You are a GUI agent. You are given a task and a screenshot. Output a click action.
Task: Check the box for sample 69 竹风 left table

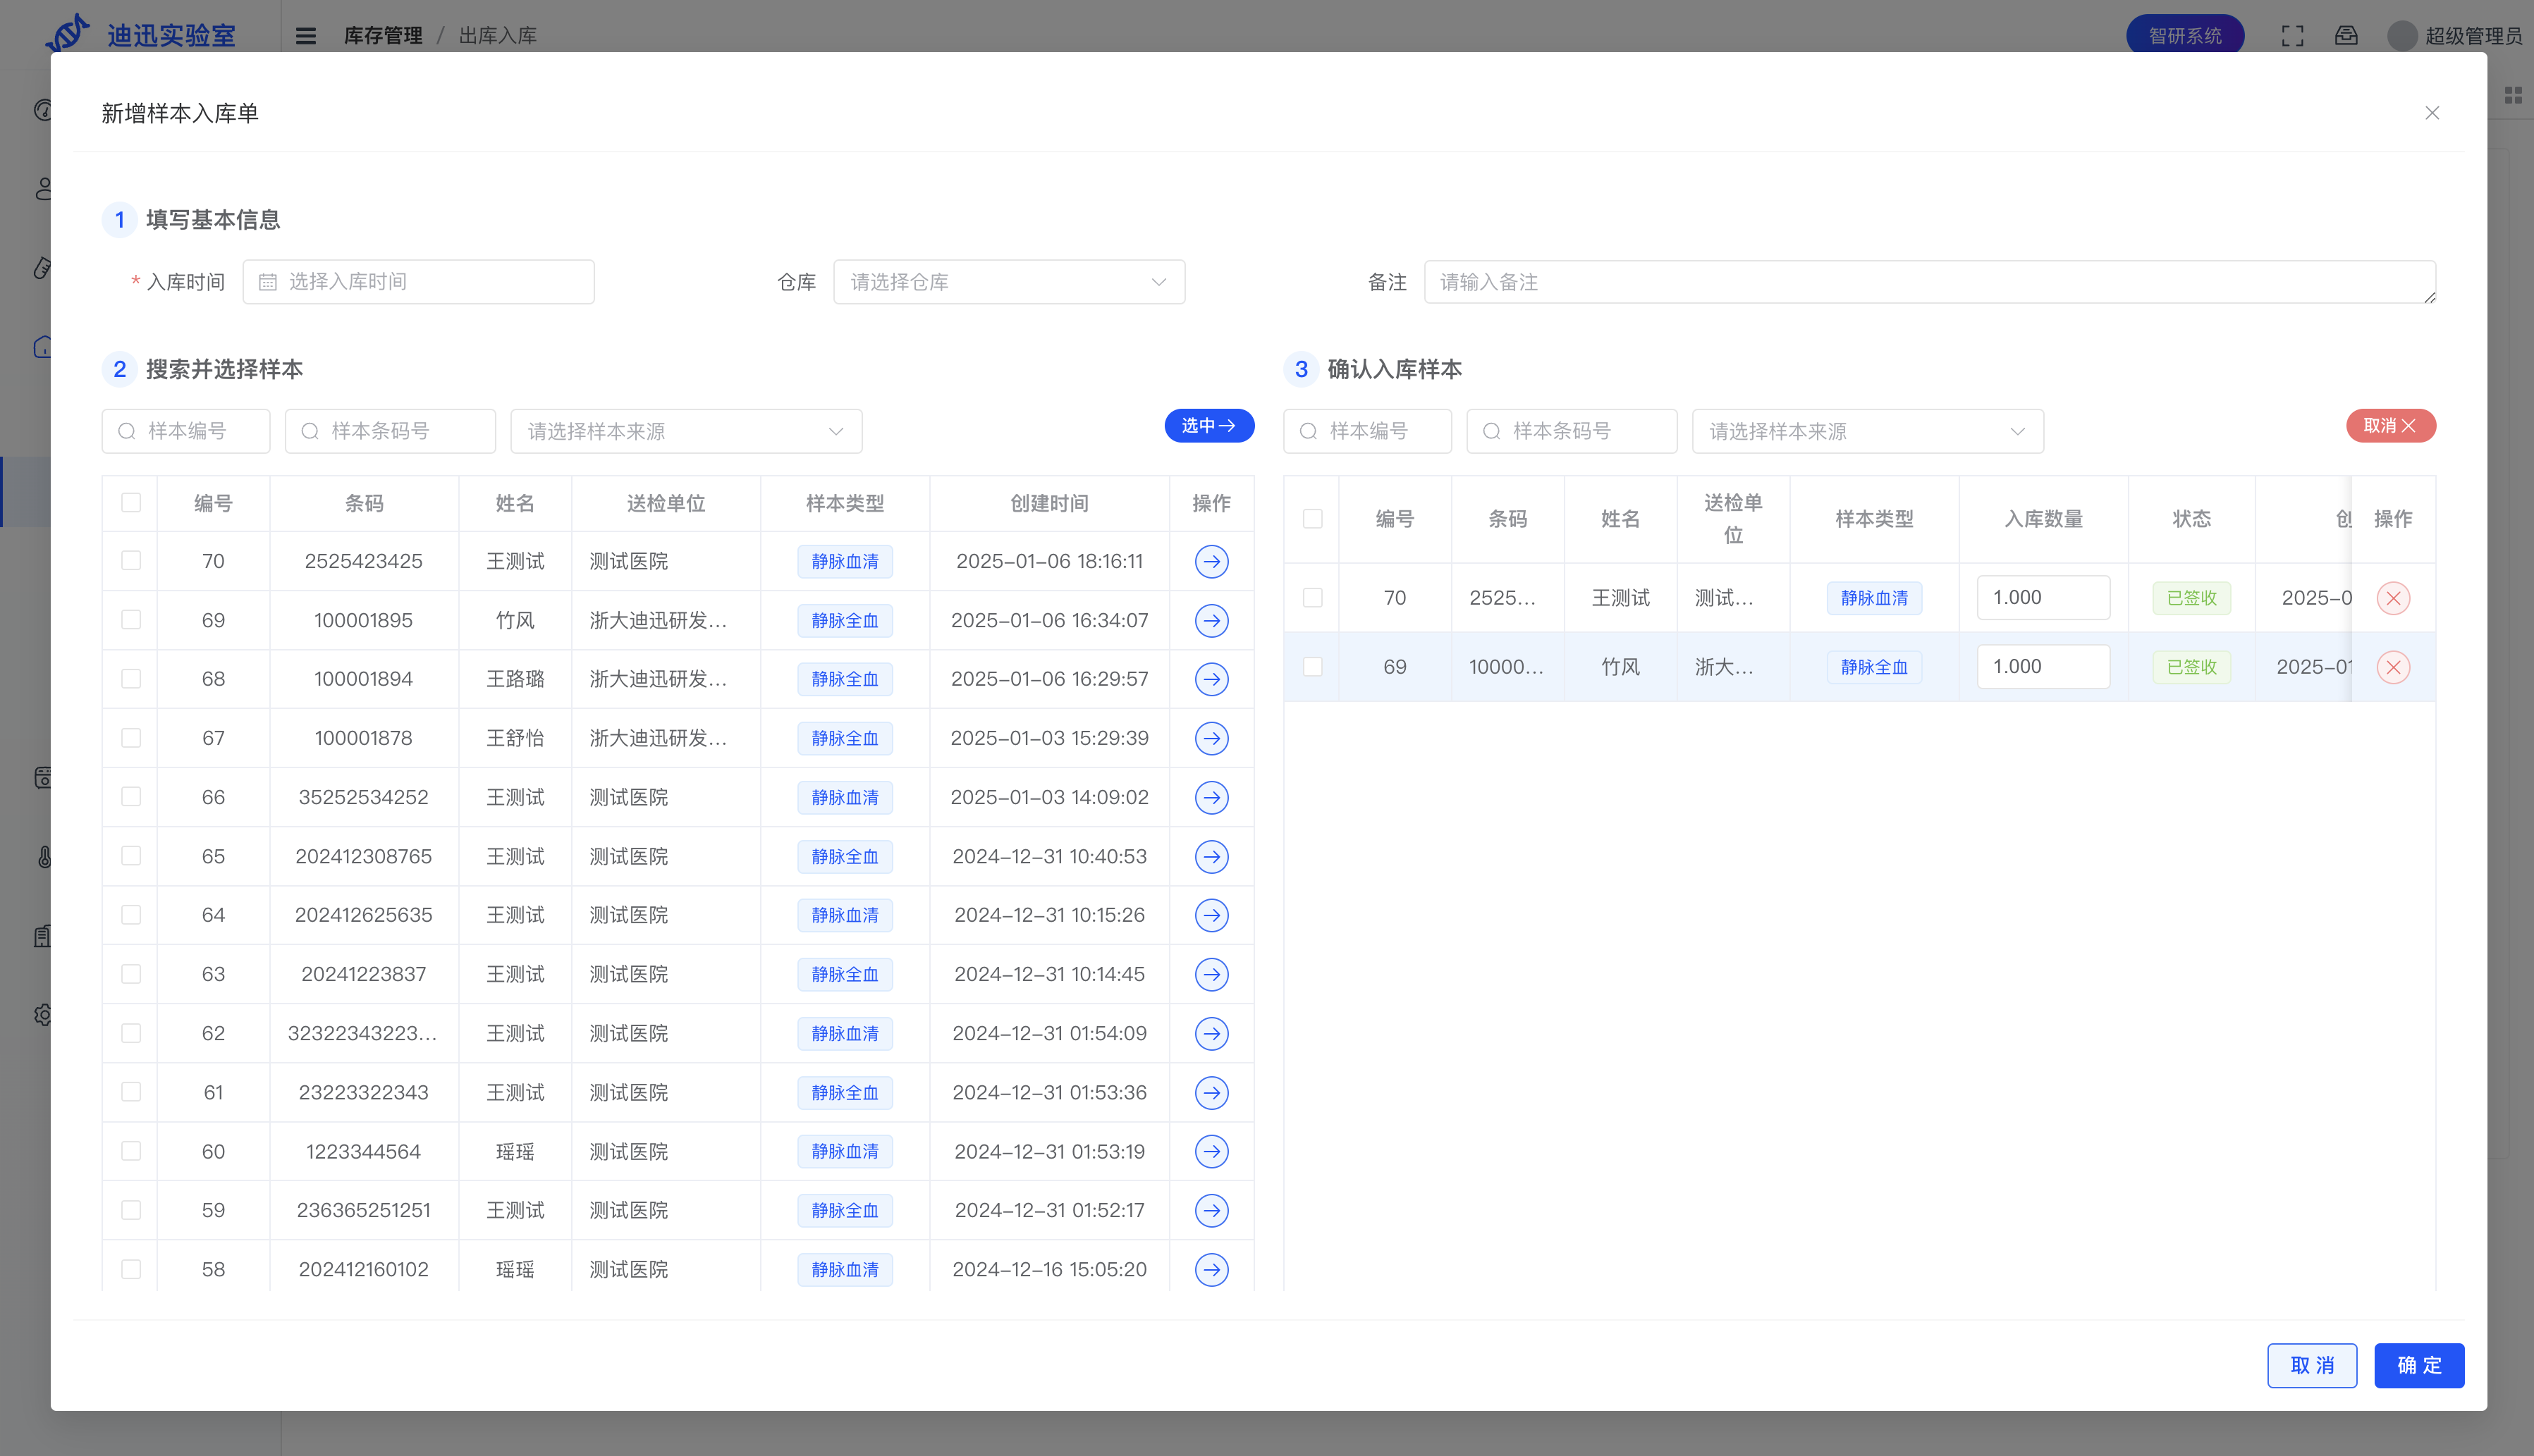(x=131, y=619)
